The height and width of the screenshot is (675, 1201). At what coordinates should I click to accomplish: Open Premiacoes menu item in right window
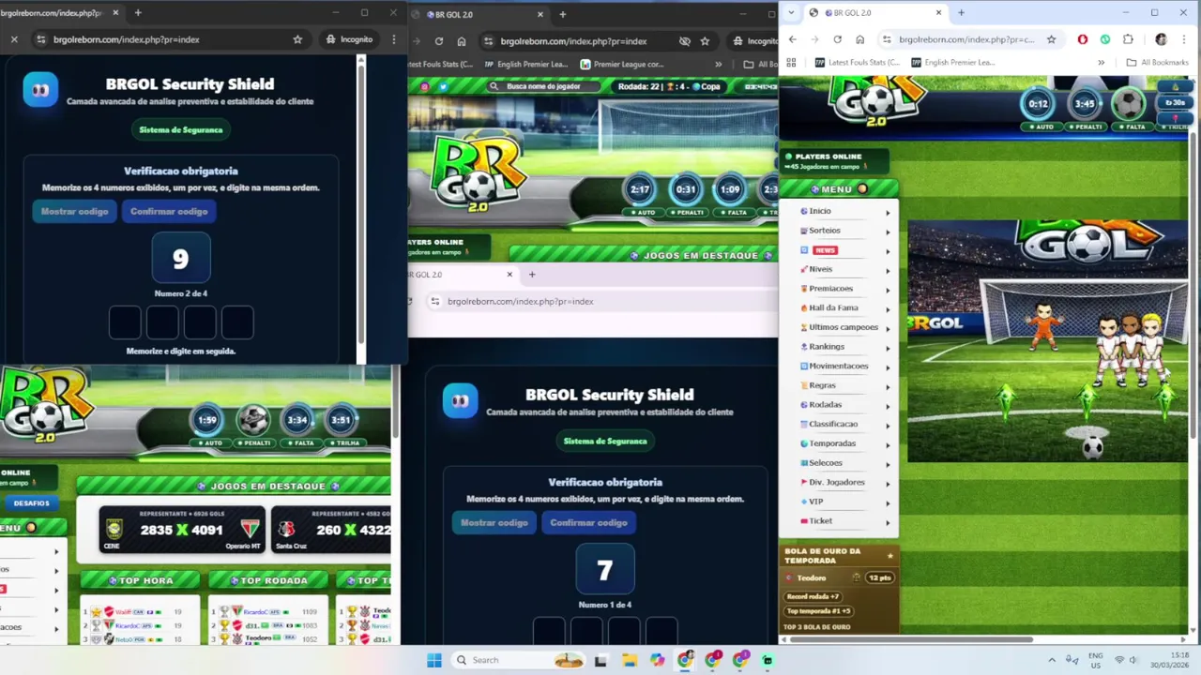pos(831,289)
